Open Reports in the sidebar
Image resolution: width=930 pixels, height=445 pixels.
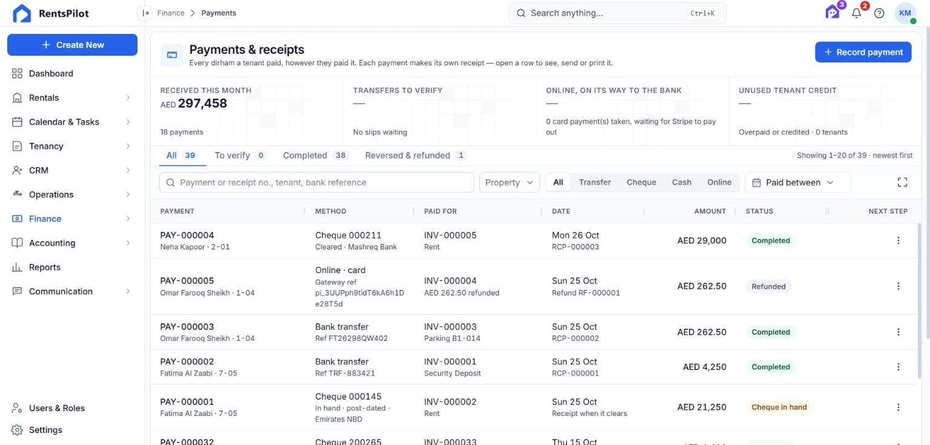click(x=72, y=267)
